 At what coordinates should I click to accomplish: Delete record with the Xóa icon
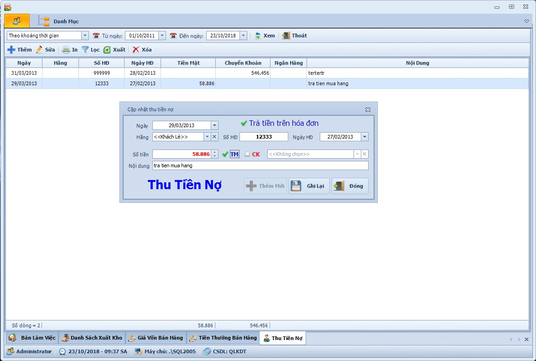(x=136, y=50)
